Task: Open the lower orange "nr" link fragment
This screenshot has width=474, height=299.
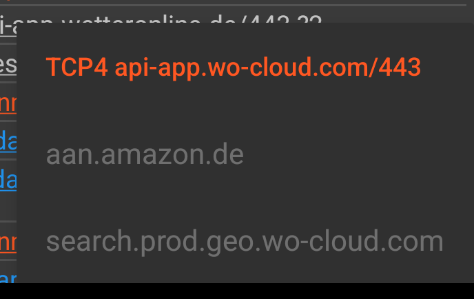Action: tap(8, 243)
